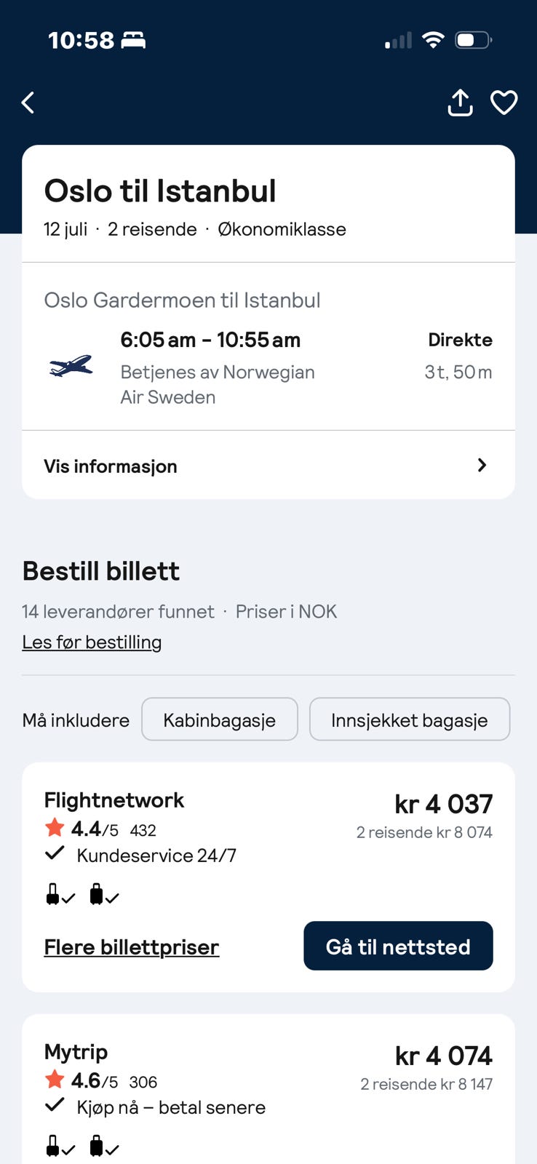Tap Mytrip cabin baggage icon
This screenshot has width=537, height=1164.
point(60,1147)
